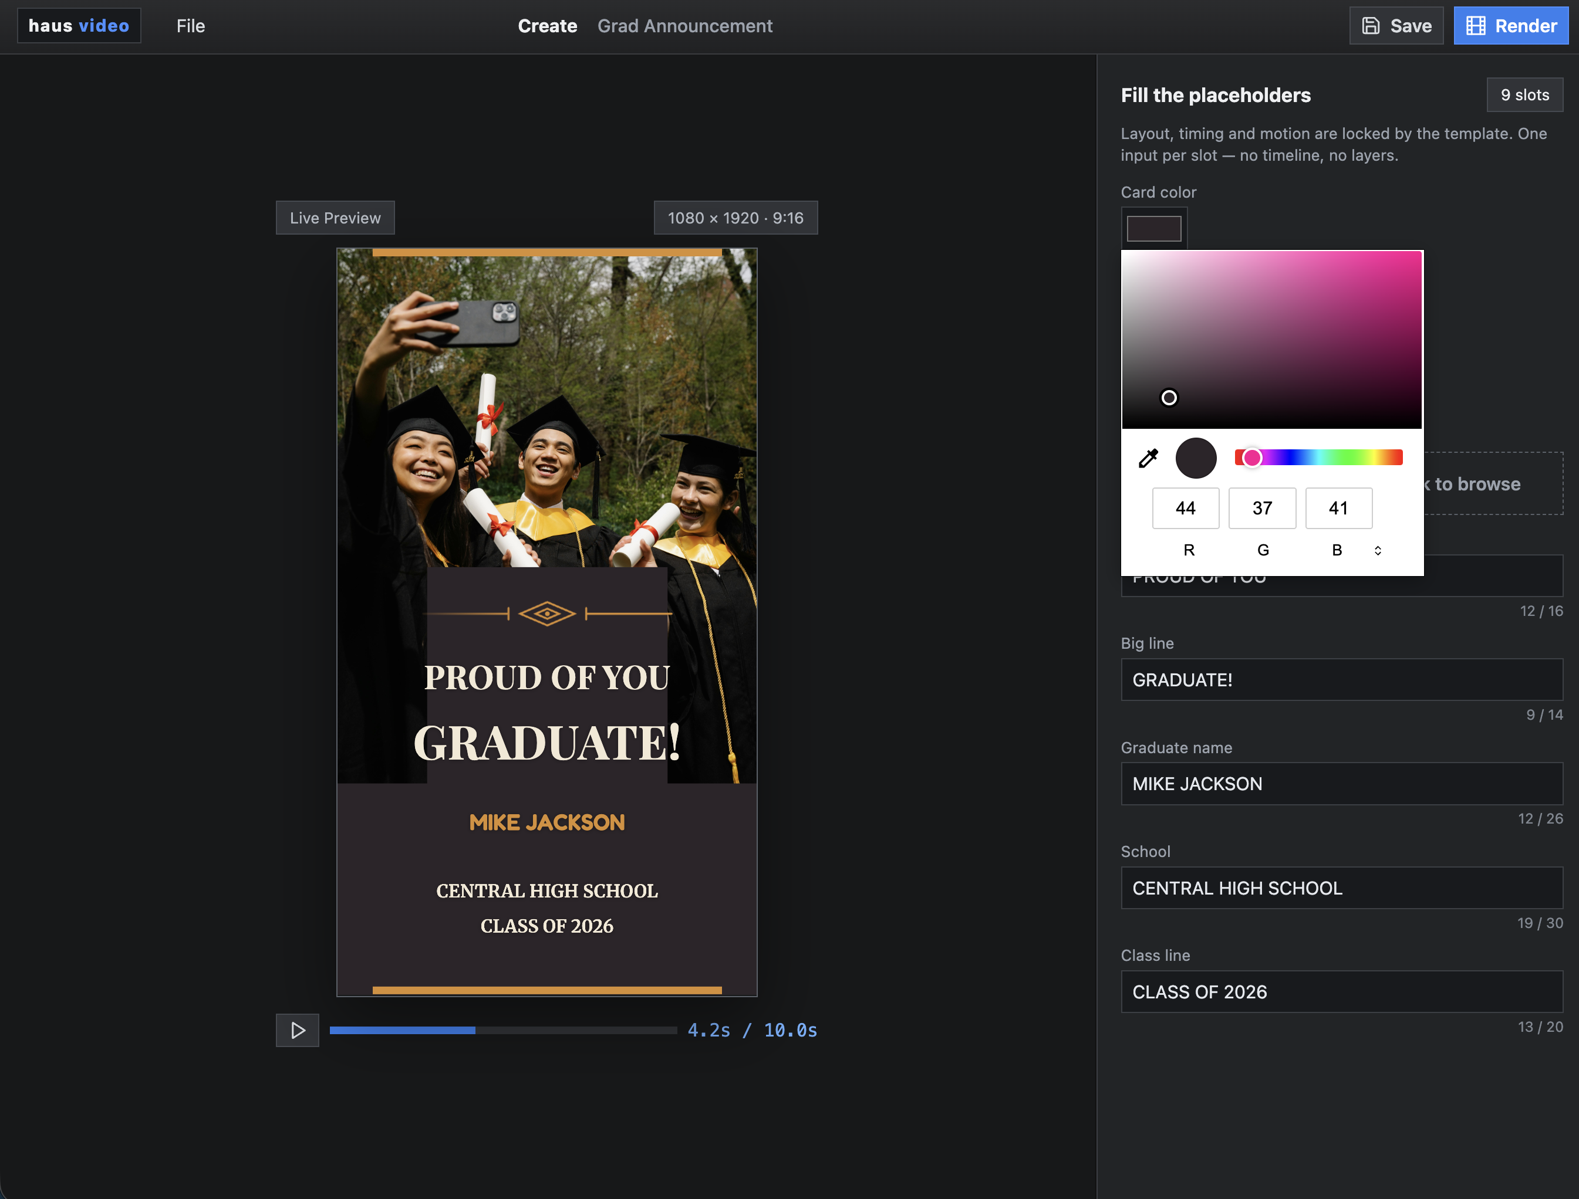Open the File menu
The image size is (1579, 1199).
click(191, 26)
